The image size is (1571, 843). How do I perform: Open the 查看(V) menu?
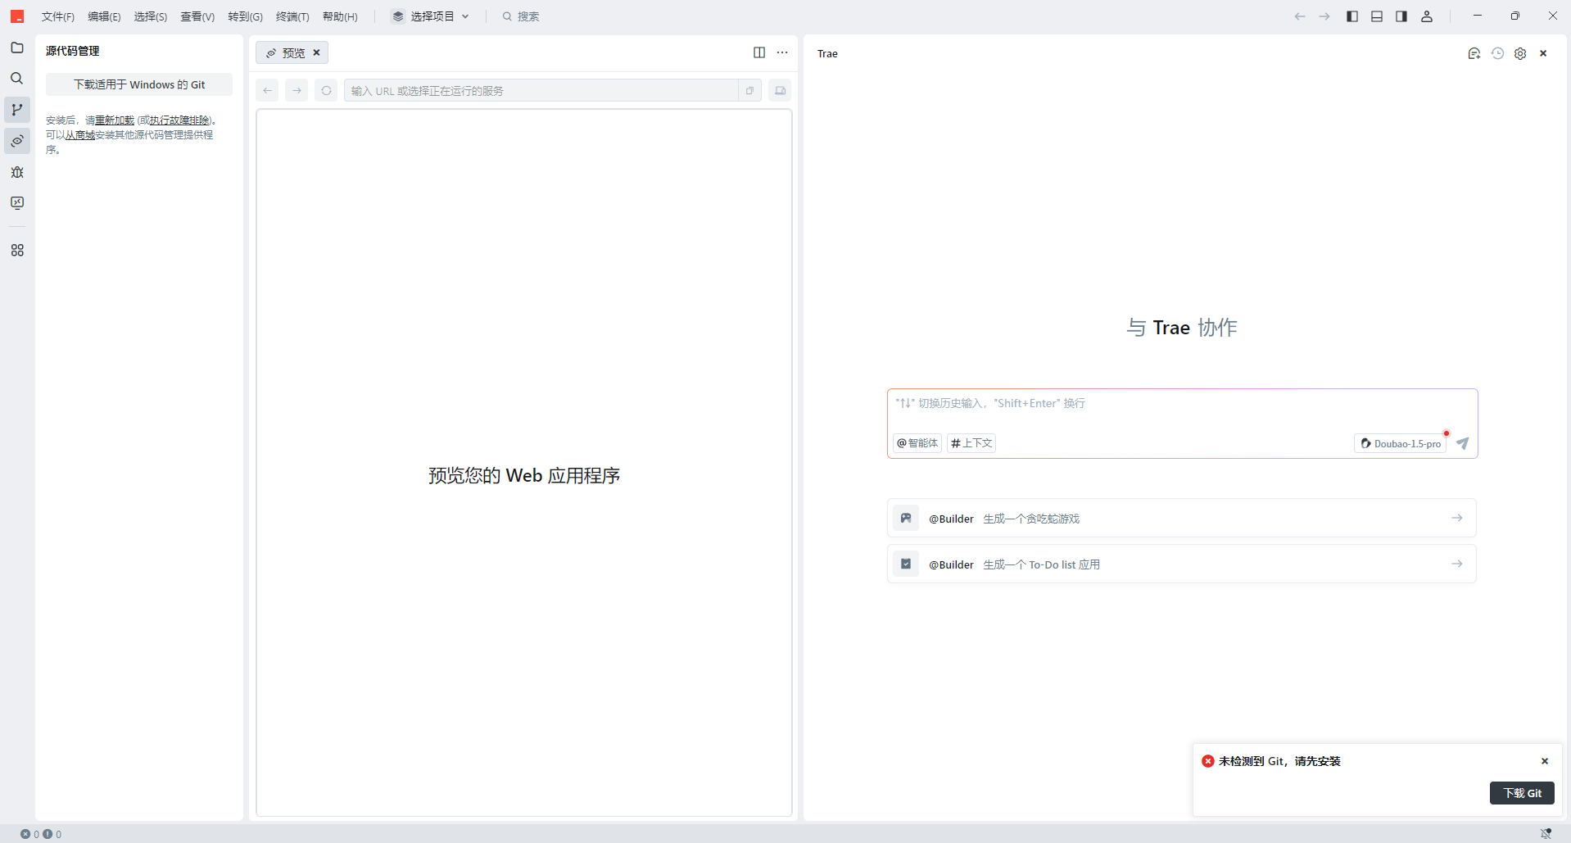click(x=197, y=16)
